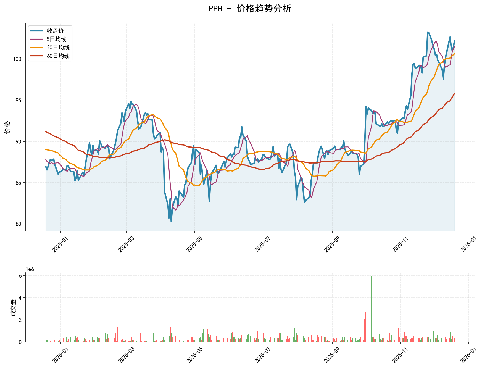Select the 20日均线 legend label
This screenshot has height=368, width=482.
point(58,48)
